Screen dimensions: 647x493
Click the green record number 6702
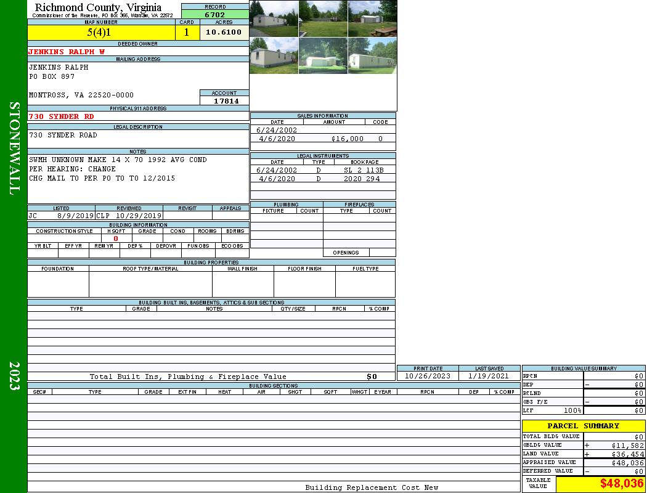[x=214, y=14]
